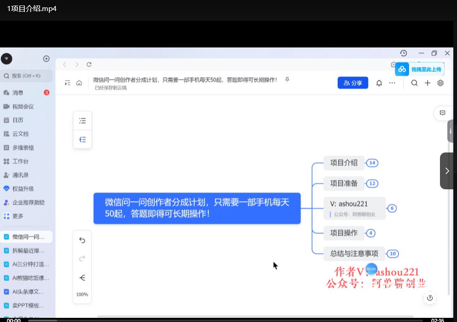Expand V: ashou221 via the 6 badge

click(392, 208)
